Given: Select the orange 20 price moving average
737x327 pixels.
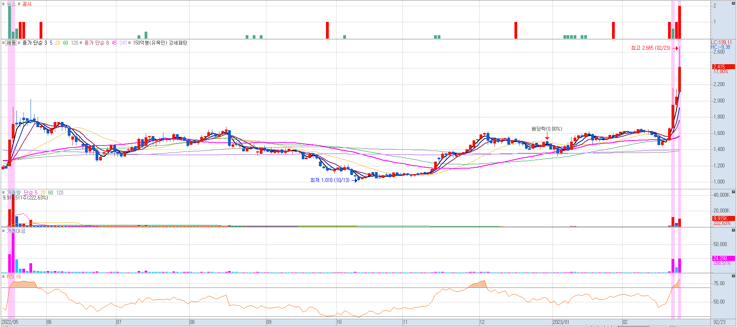Looking at the screenshot, I should (x=58, y=43).
